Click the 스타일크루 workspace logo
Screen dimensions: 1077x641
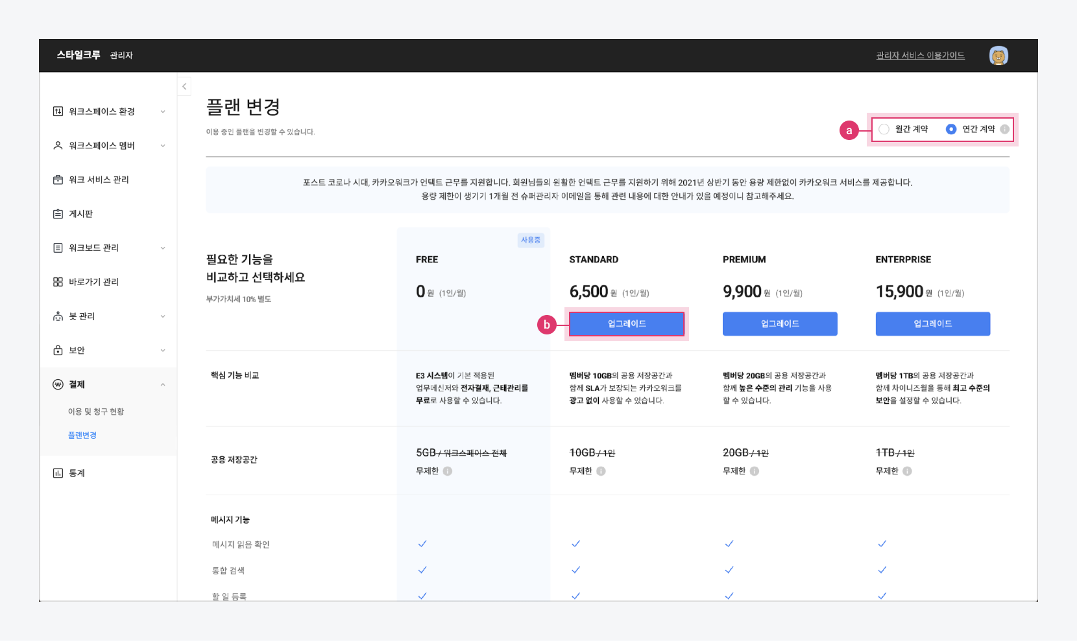coord(79,55)
